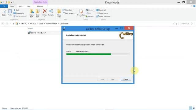Click Edit in the Open group
The height and width of the screenshot is (110, 196).
[x=89, y=13]
